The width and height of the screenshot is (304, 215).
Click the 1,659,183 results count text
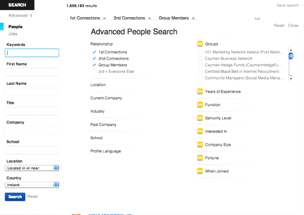[x=82, y=6]
